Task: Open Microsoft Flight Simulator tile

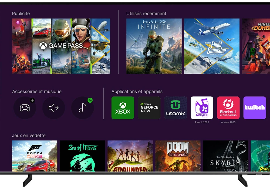Action: click(x=212, y=46)
